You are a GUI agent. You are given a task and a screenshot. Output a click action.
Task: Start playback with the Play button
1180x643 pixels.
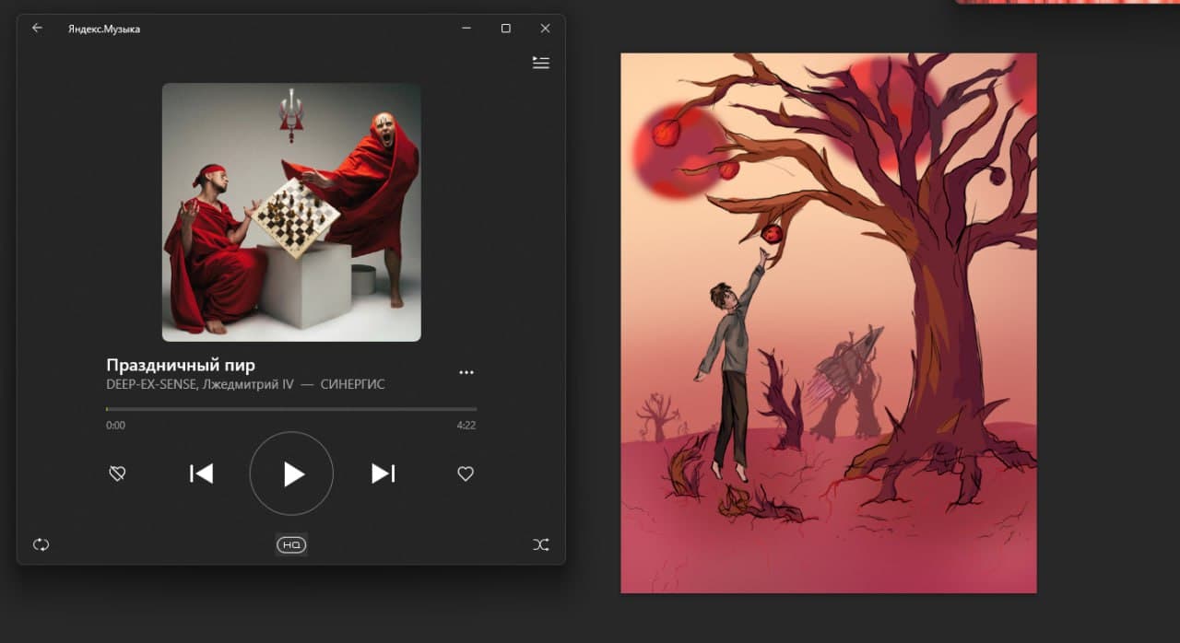coord(291,473)
